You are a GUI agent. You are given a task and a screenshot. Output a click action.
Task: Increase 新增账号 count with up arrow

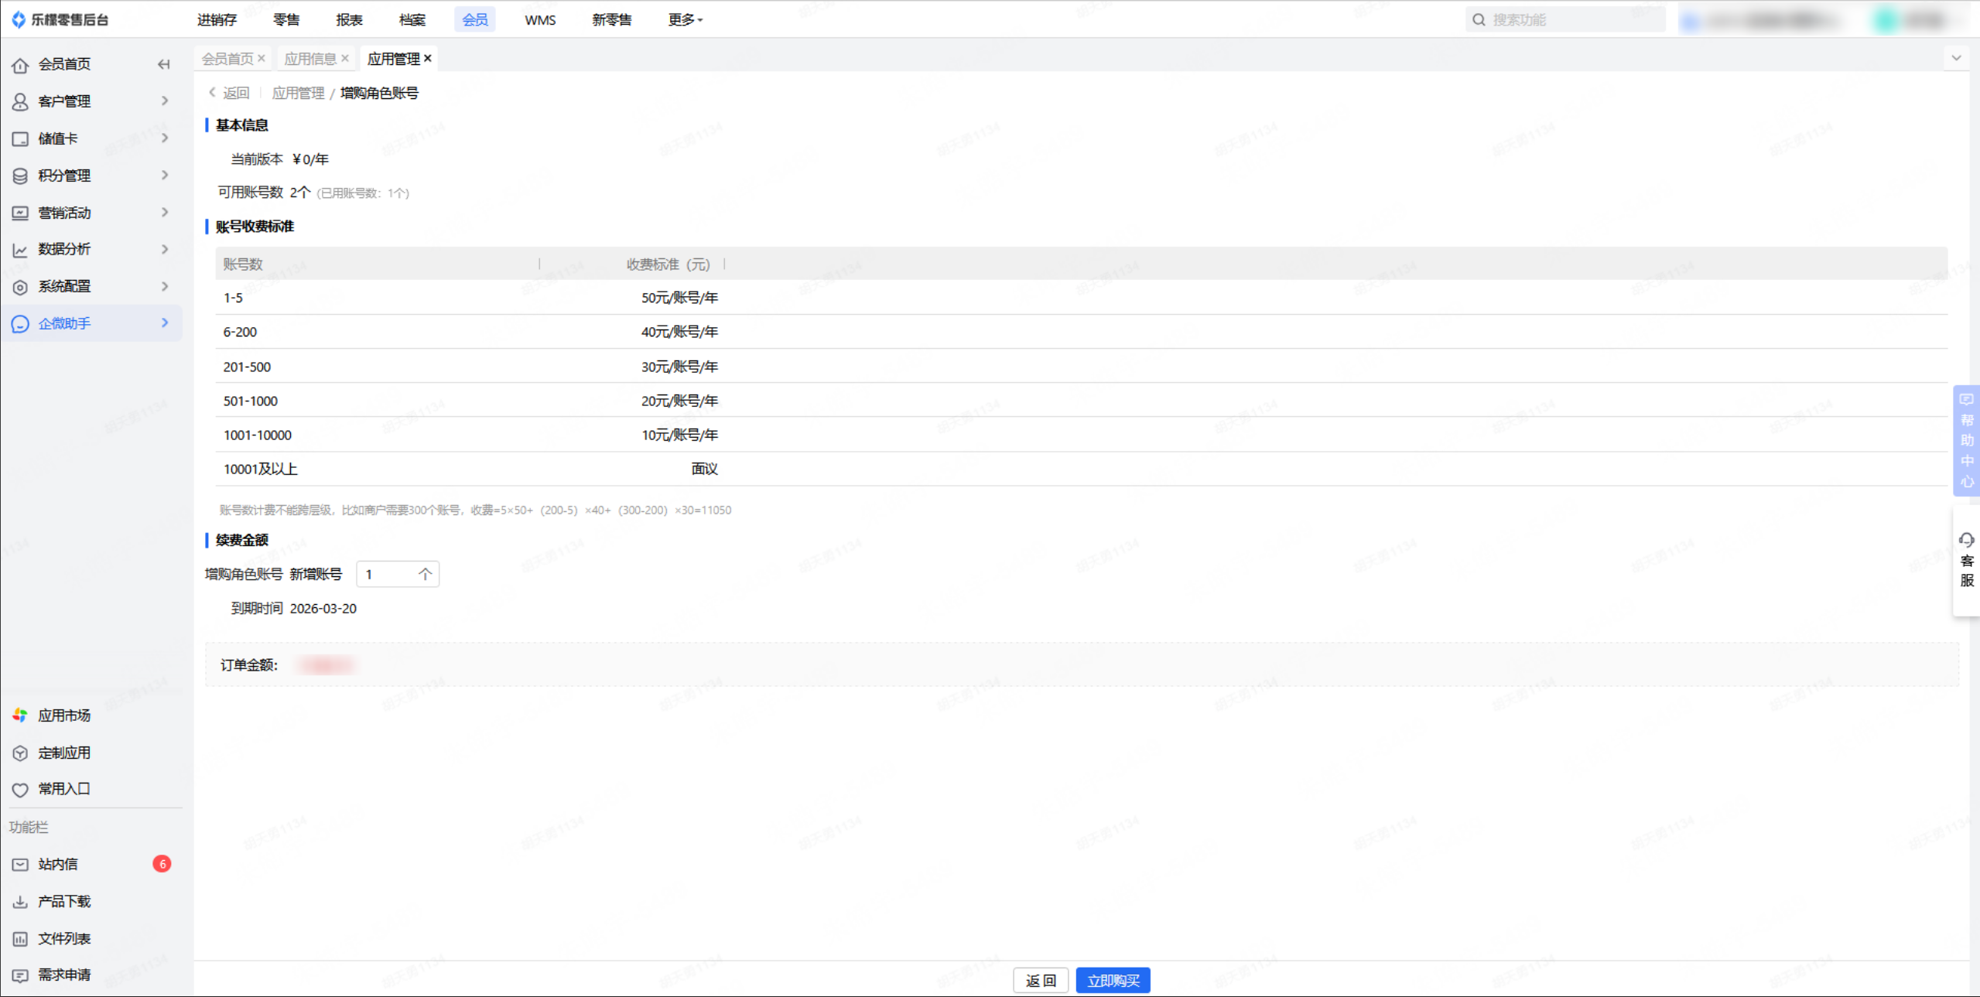pyautogui.click(x=425, y=574)
